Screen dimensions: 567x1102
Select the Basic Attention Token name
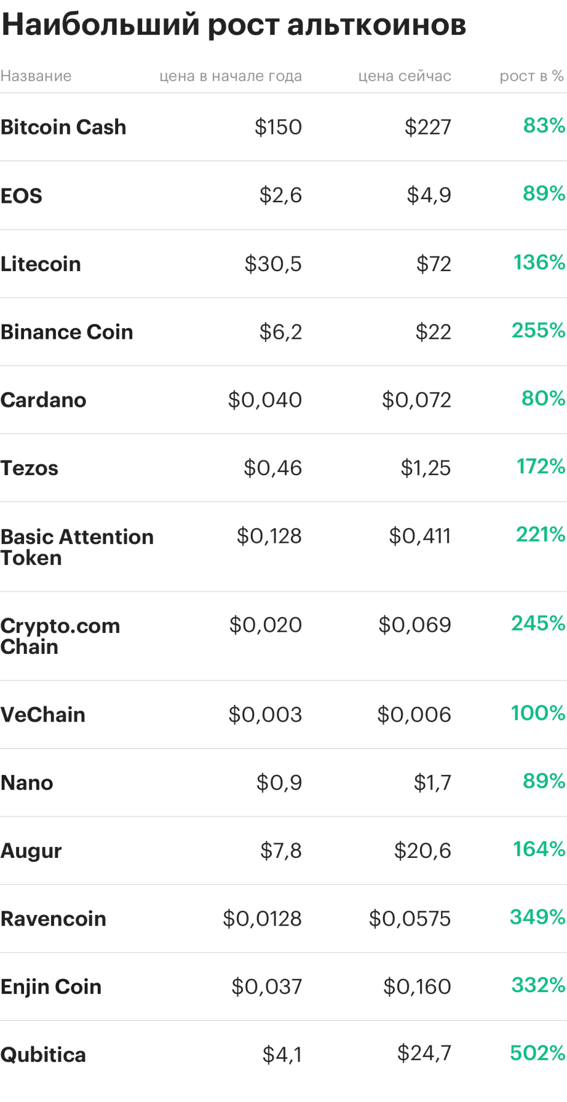(x=77, y=547)
